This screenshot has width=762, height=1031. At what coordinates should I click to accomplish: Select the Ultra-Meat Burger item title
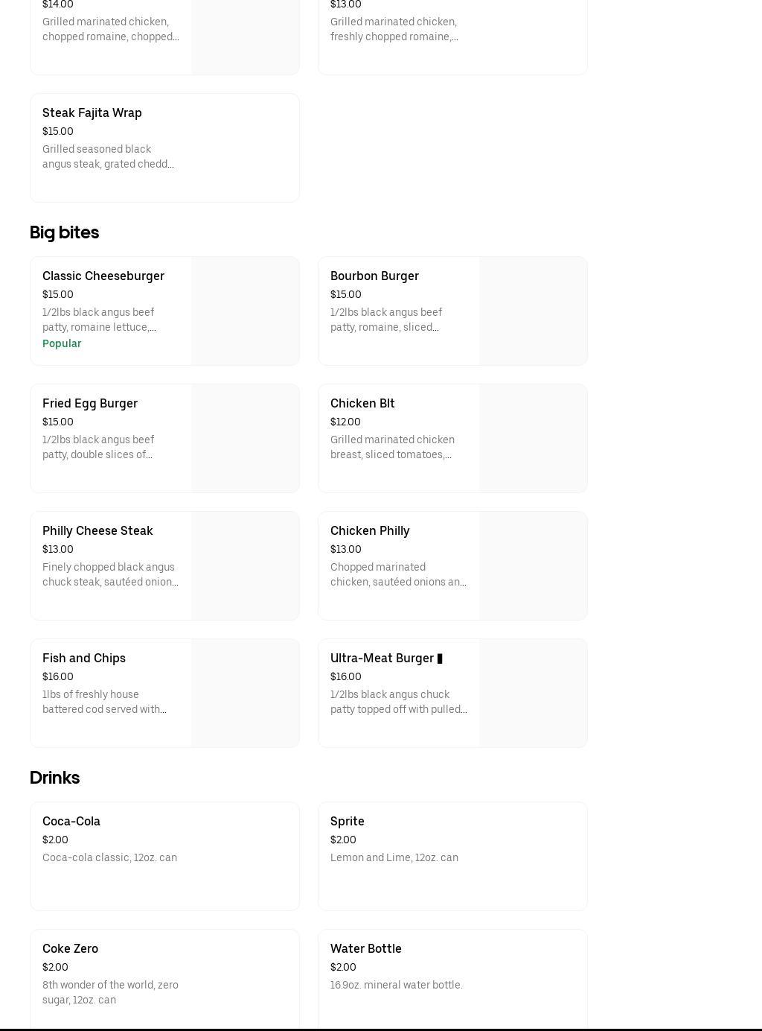(x=382, y=659)
